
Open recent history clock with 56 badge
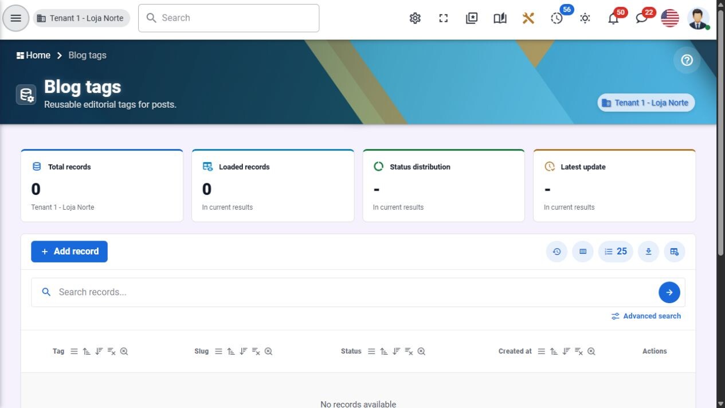click(557, 18)
